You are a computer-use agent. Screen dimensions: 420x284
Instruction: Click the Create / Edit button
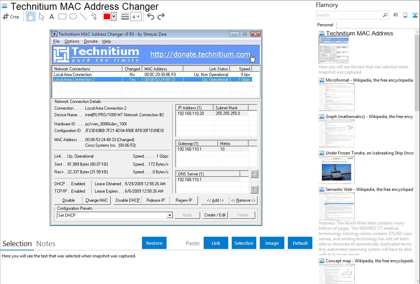[215, 215]
